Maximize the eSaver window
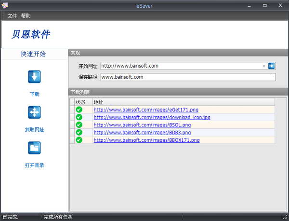 point(265,5)
